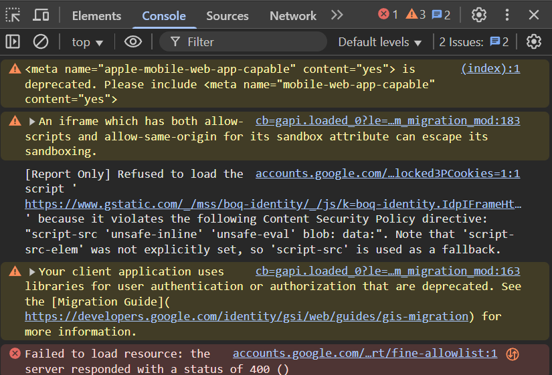Clear console with the circle-slash icon
This screenshot has height=375, width=552.
click(41, 42)
